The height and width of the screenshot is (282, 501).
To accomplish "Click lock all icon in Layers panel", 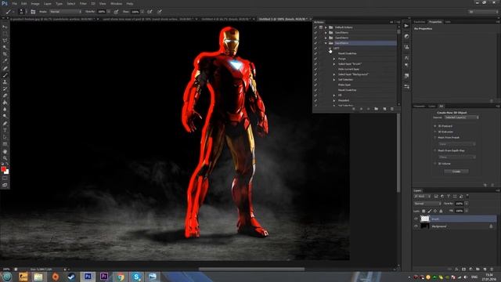I will (441, 211).
